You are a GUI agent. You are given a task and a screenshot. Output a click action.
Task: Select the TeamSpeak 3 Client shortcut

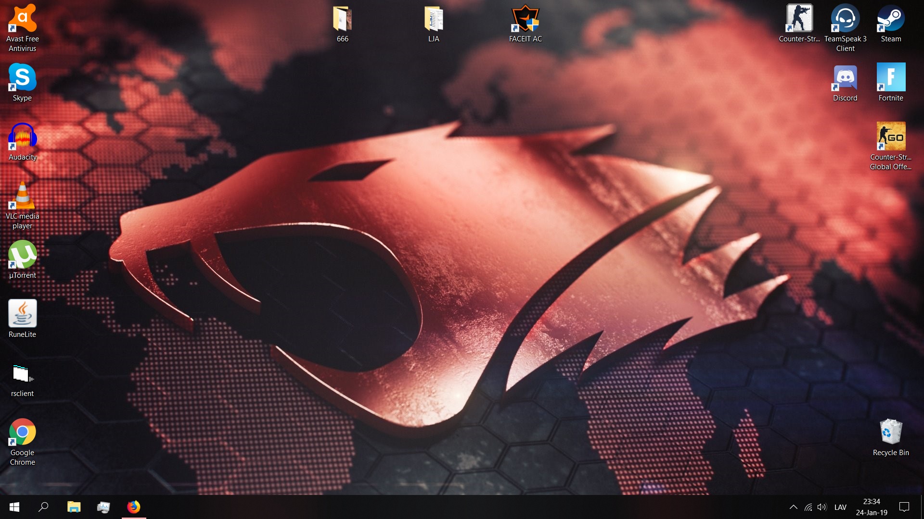point(845,28)
